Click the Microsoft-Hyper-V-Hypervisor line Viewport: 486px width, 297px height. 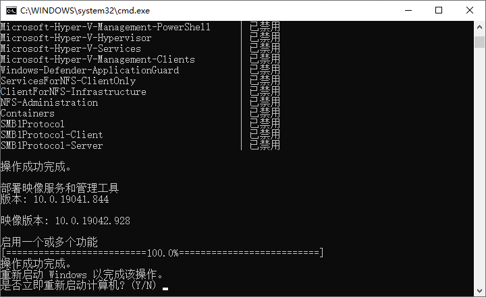coord(76,38)
